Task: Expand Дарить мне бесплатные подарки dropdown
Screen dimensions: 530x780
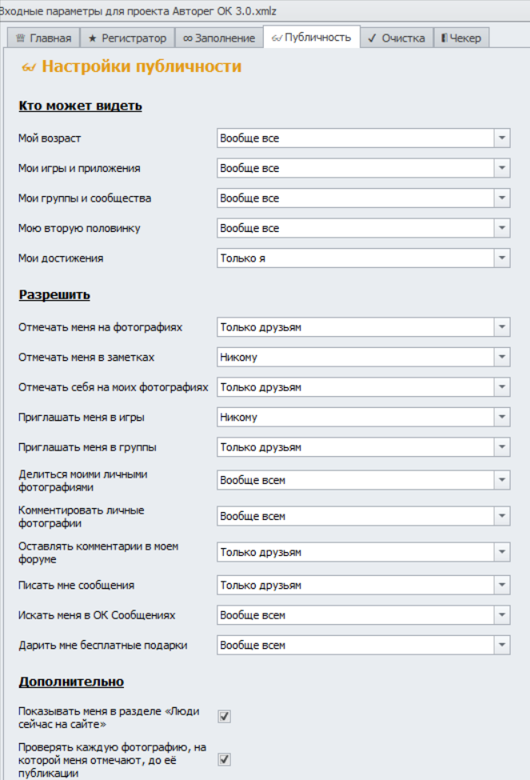Action: click(501, 645)
